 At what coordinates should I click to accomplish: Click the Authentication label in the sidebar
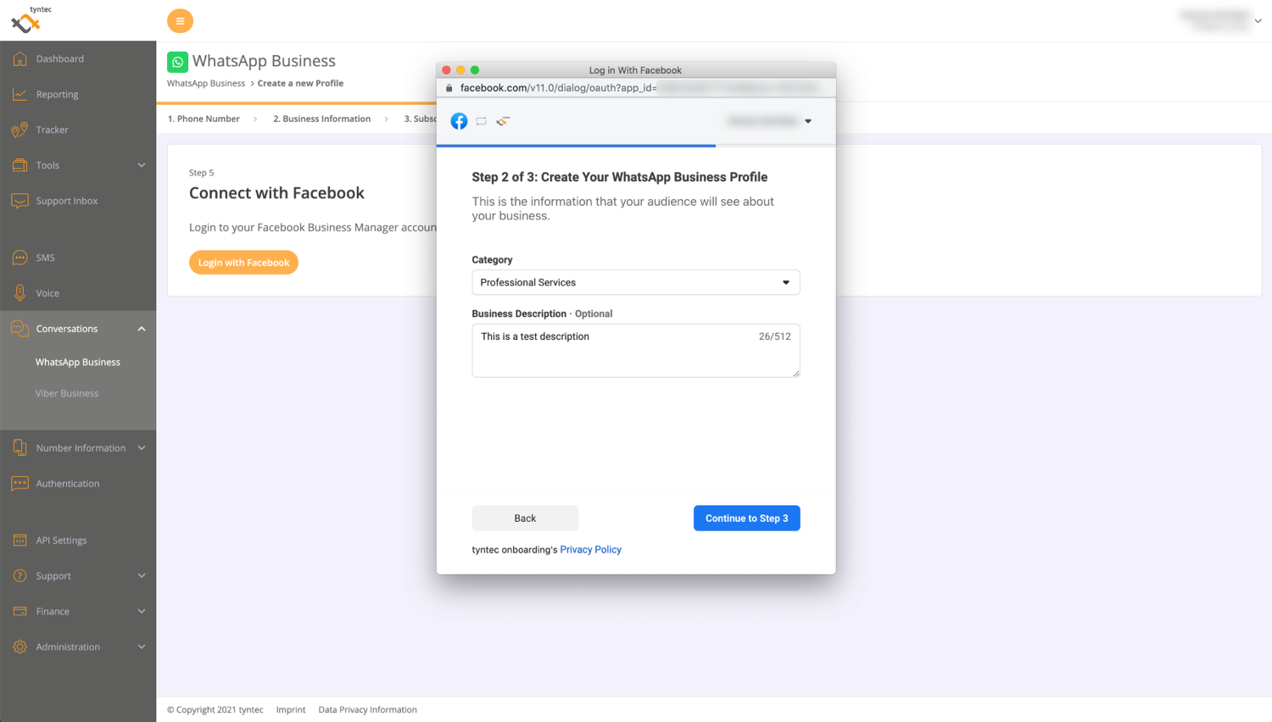[x=68, y=483]
